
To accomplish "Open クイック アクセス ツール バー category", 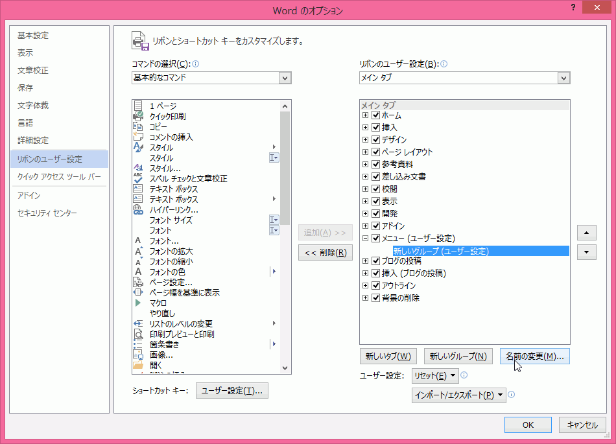I will (59, 177).
